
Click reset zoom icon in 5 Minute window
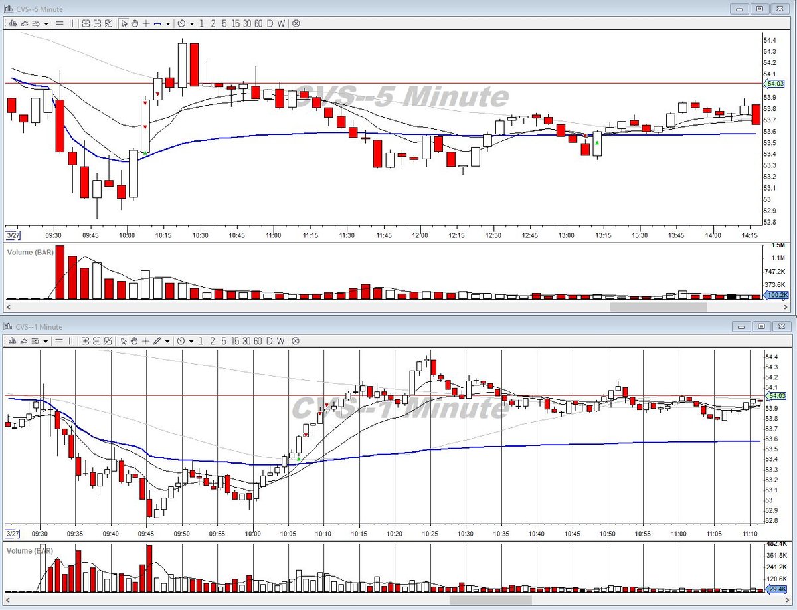click(x=108, y=23)
